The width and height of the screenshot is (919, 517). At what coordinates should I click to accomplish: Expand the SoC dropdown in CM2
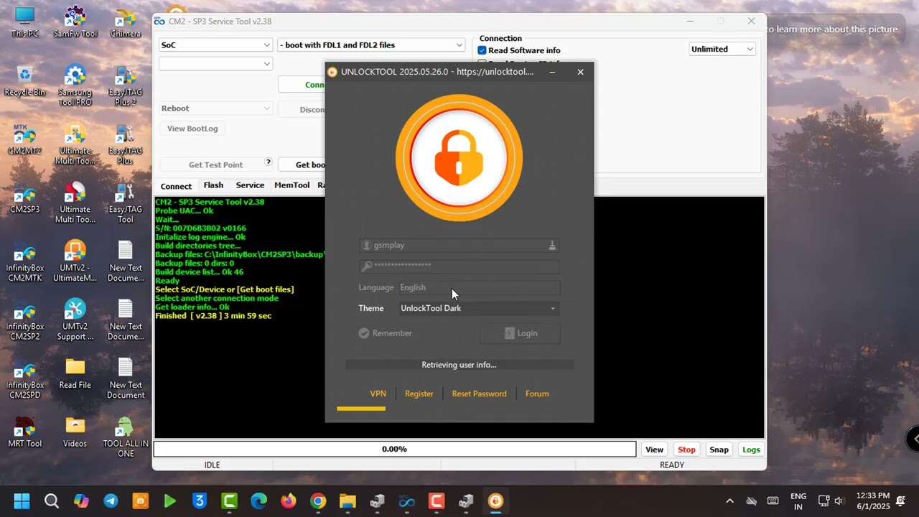(x=215, y=45)
